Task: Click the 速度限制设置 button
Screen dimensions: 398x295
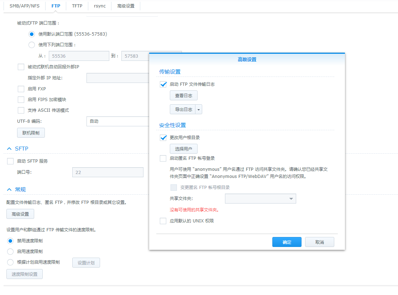Action: click(x=25, y=274)
